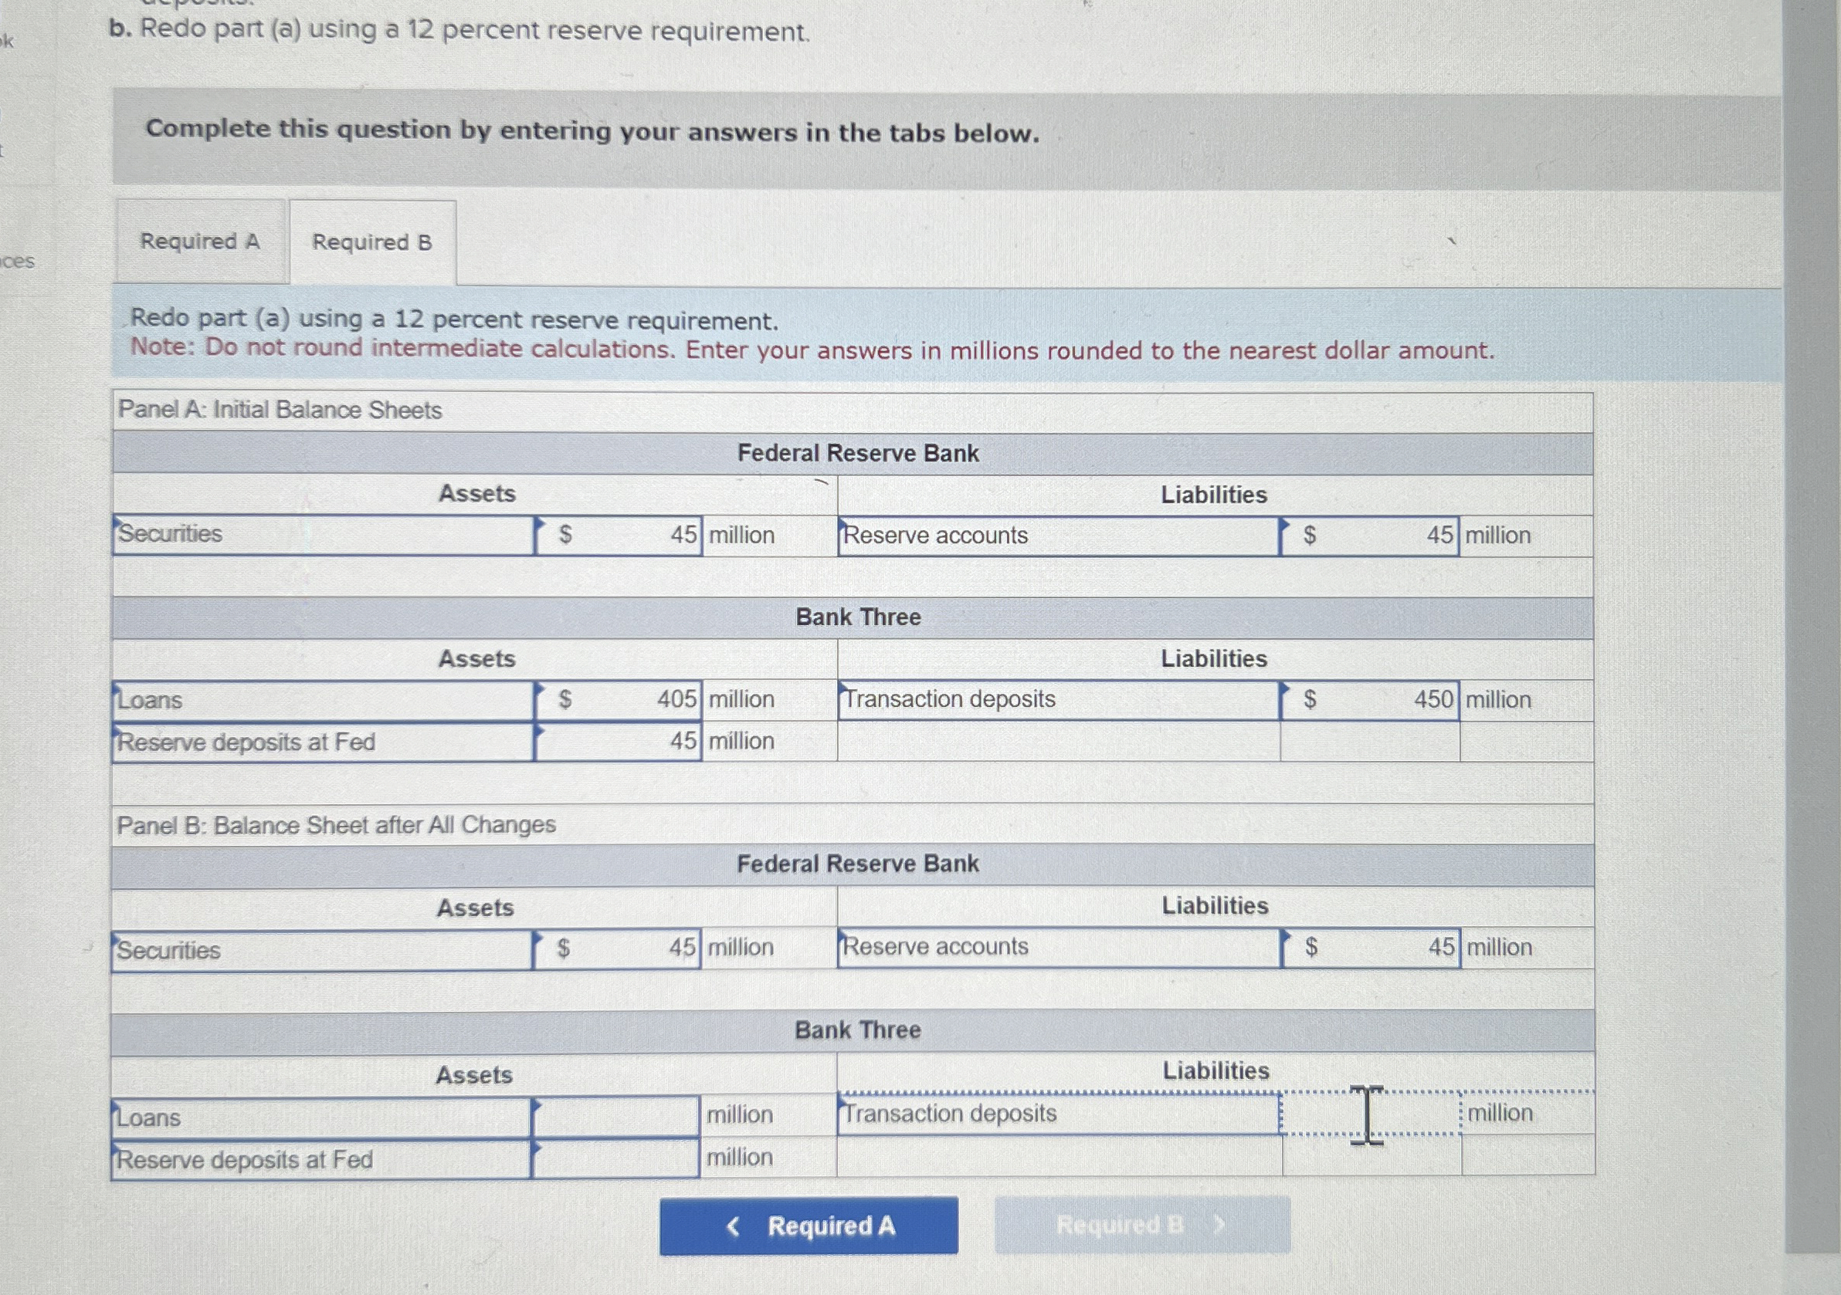
Task: Select the Transaction deposits 450 million field
Action: tap(1371, 699)
